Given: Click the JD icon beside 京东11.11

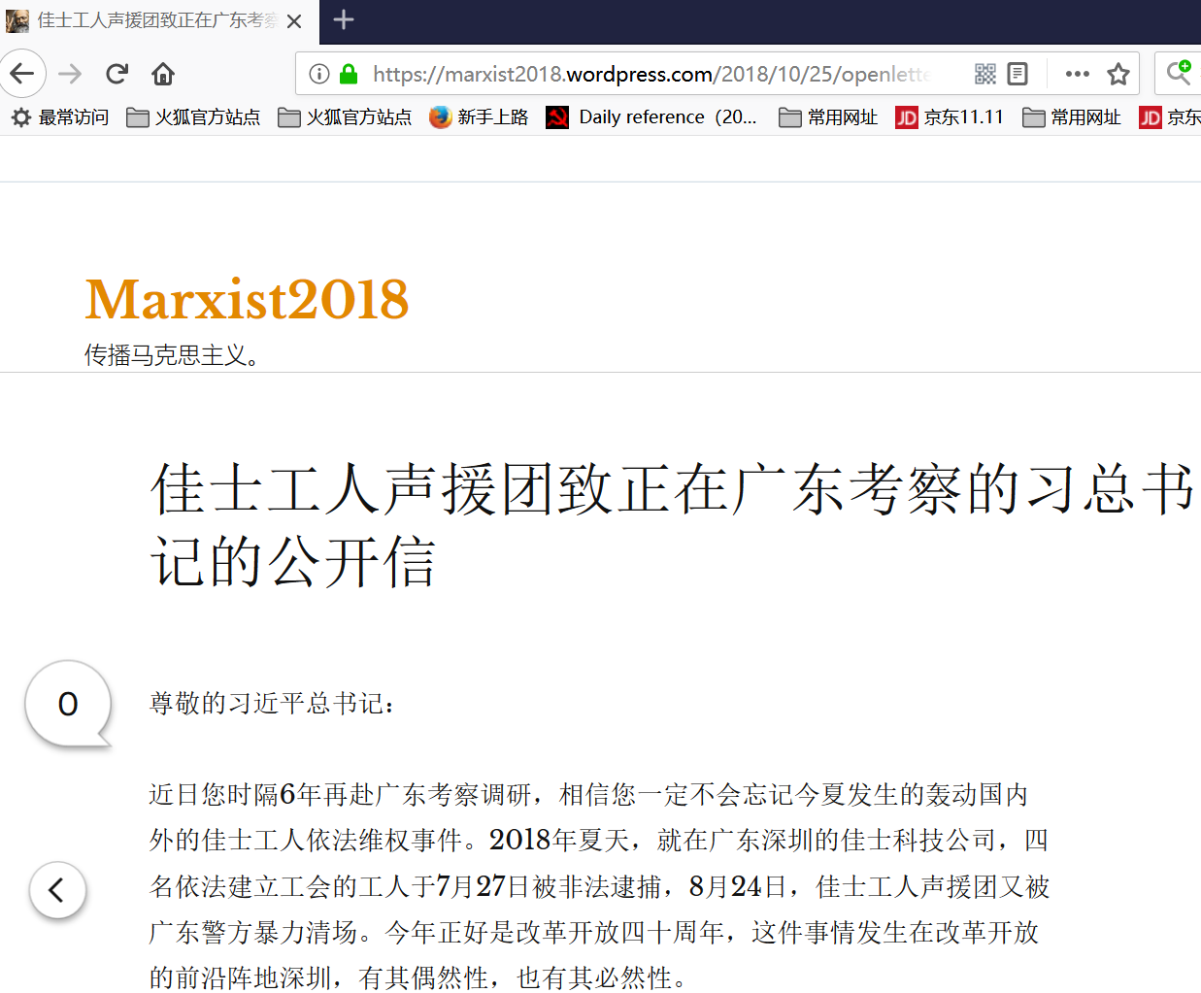Looking at the screenshot, I should [907, 117].
